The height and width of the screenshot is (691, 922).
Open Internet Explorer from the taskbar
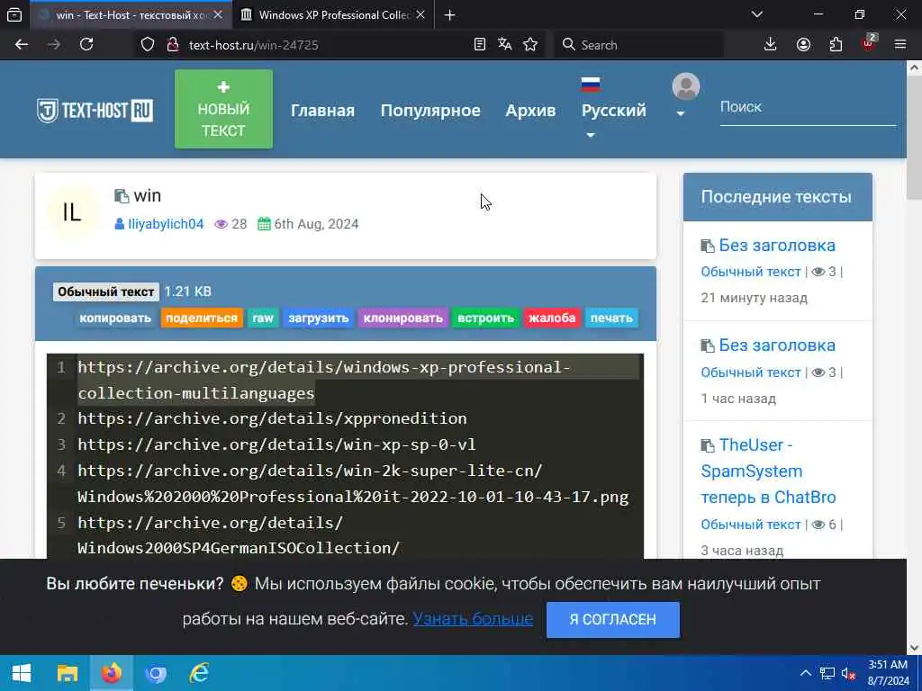pos(199,673)
